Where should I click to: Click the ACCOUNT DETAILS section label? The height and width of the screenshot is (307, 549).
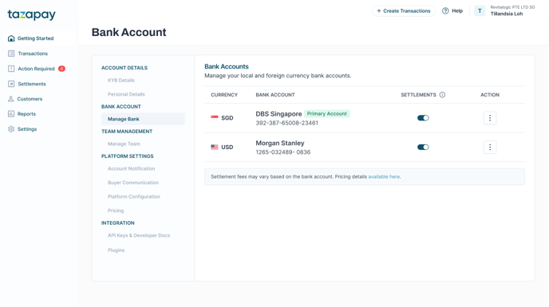pyautogui.click(x=124, y=68)
